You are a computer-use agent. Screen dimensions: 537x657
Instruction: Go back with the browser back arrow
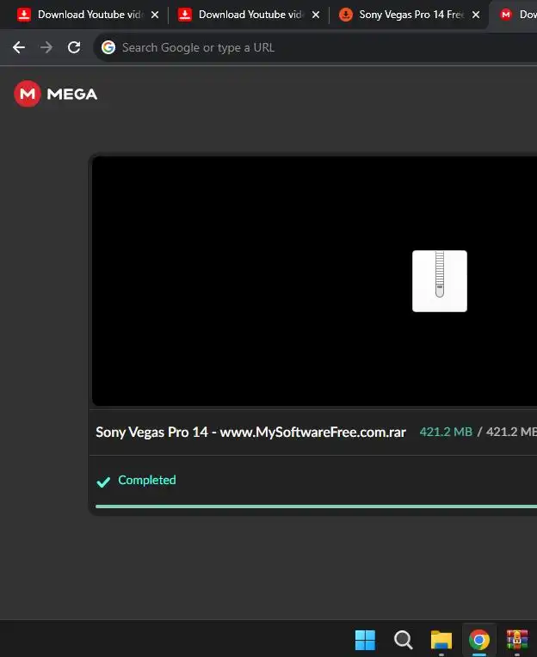(x=19, y=47)
